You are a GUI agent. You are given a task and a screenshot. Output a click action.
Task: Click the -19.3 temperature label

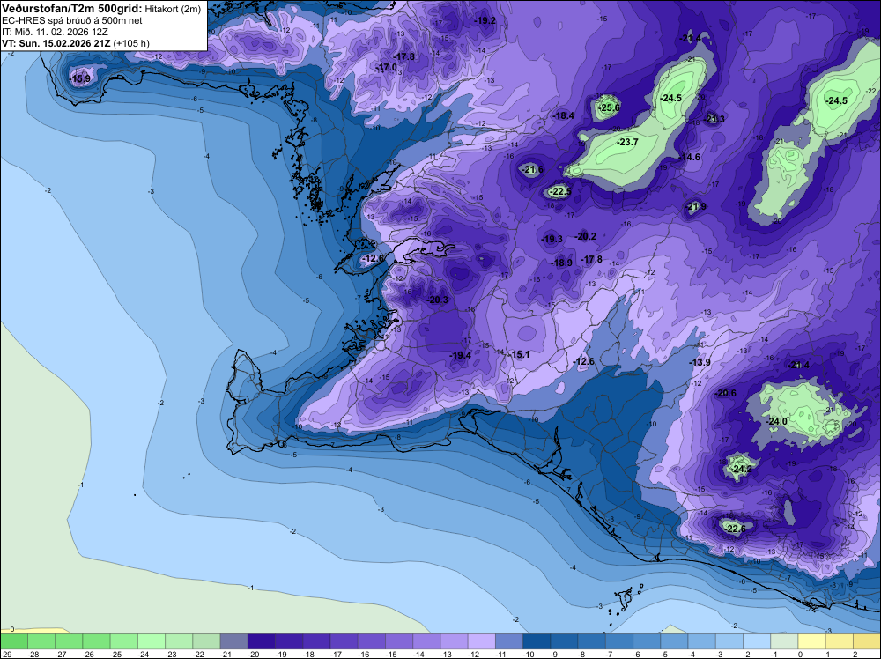[552, 239]
